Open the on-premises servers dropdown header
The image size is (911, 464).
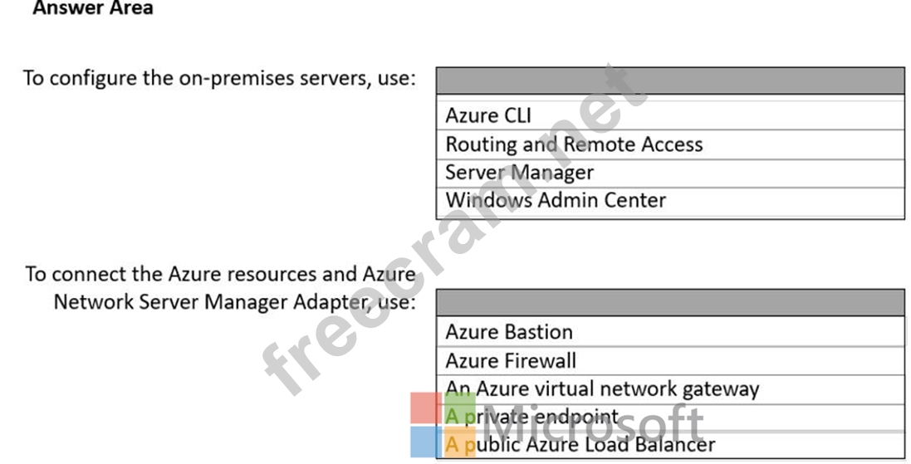pyautogui.click(x=669, y=81)
